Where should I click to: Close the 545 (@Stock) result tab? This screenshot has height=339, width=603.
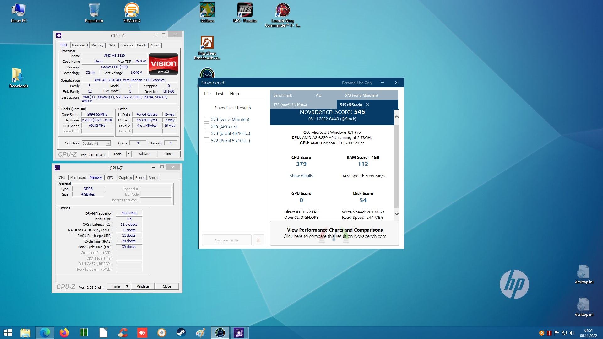click(x=367, y=105)
